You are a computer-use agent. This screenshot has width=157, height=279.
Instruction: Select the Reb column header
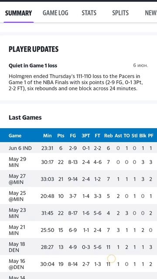click(109, 136)
